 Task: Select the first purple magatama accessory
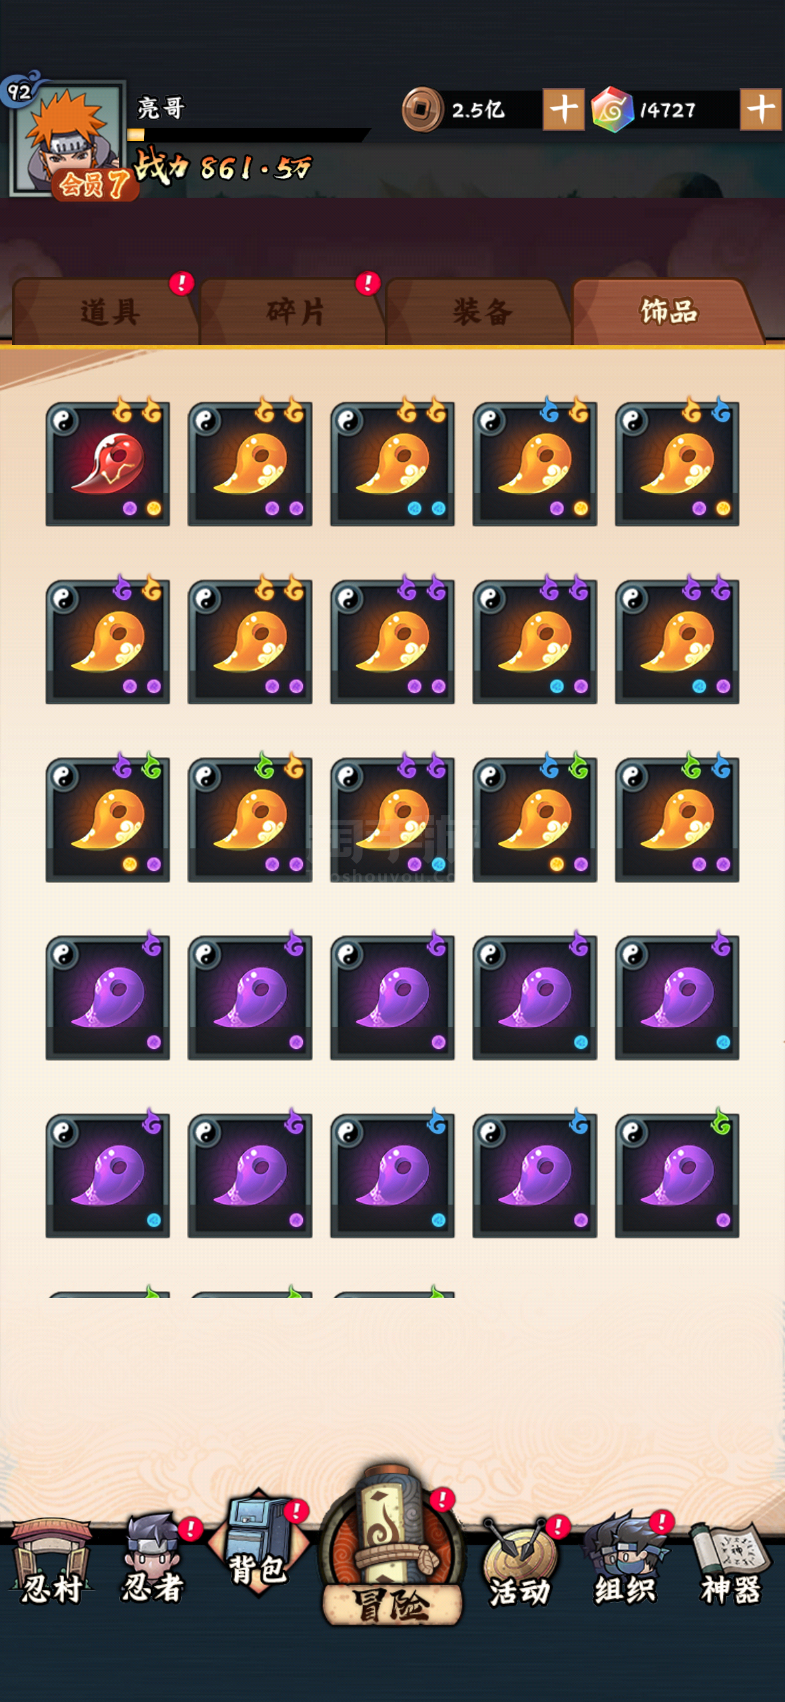(x=108, y=997)
